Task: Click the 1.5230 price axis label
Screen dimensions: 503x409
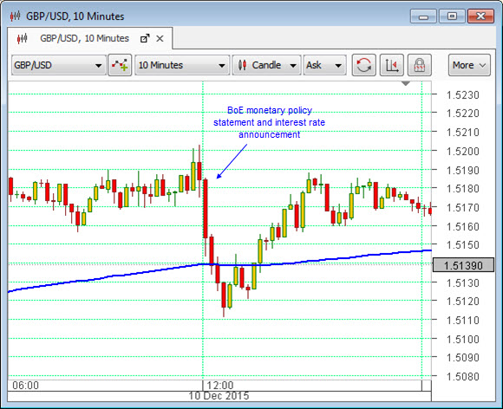Action: 462,95
